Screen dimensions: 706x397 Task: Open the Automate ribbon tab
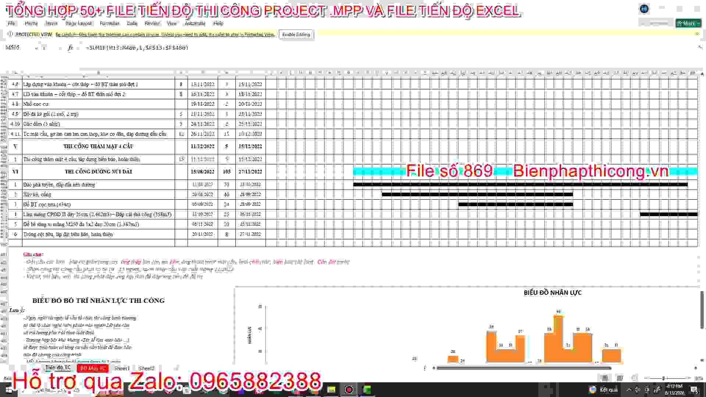pos(195,23)
